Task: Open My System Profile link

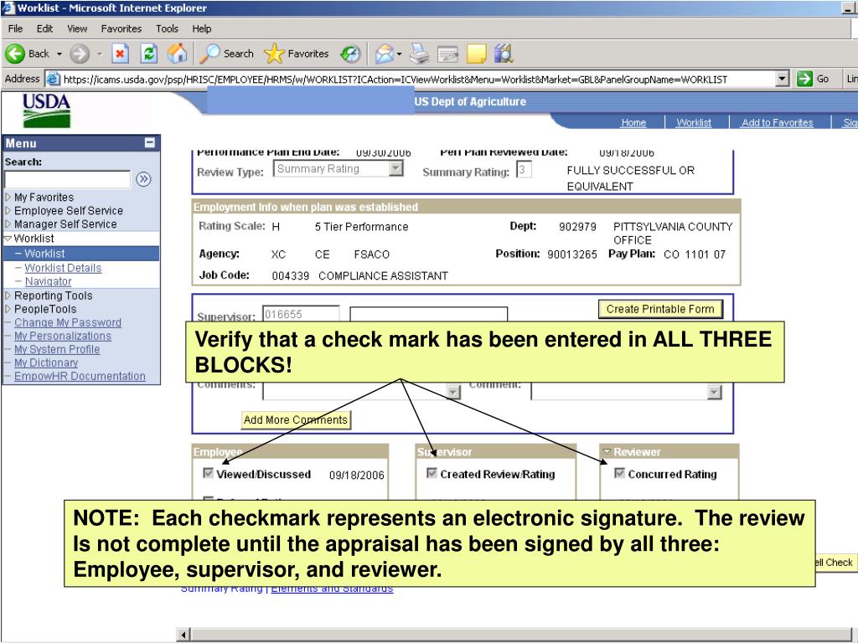Action: (57, 349)
